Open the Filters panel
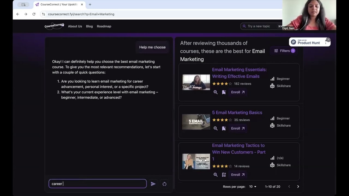The height and width of the screenshot is (196, 349). point(284,51)
